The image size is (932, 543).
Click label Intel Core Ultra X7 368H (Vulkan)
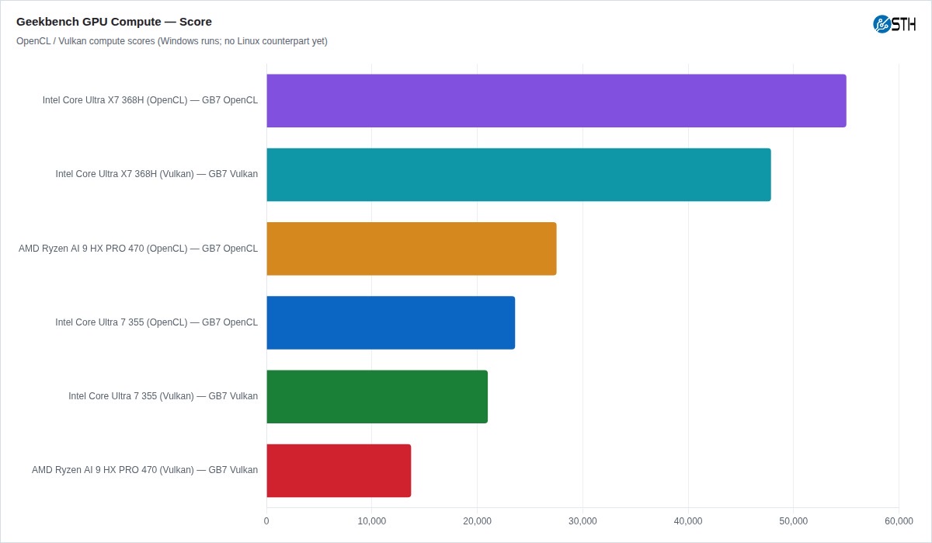click(157, 174)
